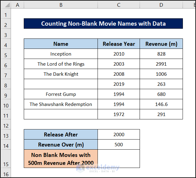Click the blank name cell beside 2019
196x178 pixels.
[61, 84]
